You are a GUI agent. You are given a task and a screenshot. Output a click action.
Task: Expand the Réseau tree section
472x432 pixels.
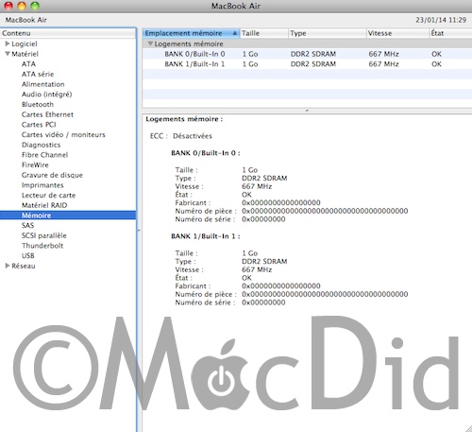coord(8,266)
